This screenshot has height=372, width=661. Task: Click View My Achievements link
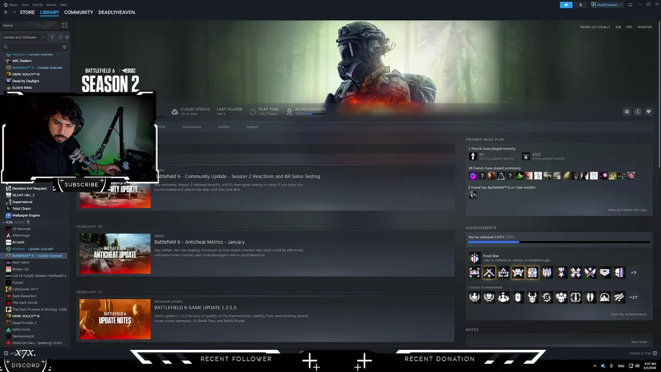628,314
